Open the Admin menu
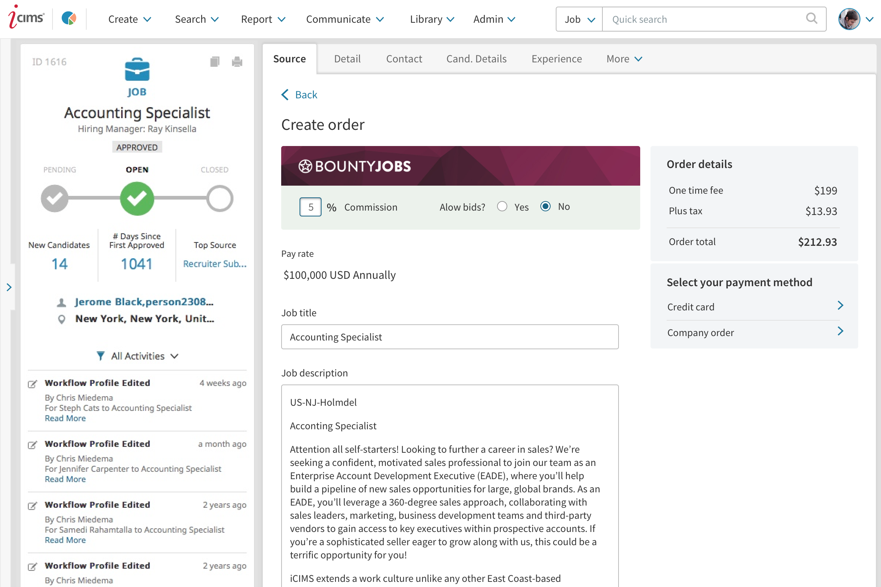 tap(494, 19)
